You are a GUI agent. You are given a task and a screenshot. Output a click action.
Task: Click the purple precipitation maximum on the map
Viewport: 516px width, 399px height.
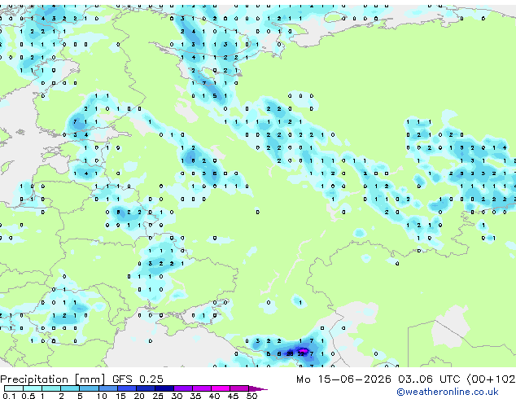[303, 351]
